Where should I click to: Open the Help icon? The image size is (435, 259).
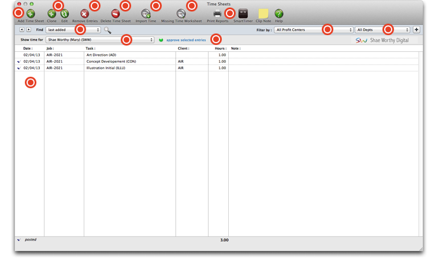click(x=278, y=13)
